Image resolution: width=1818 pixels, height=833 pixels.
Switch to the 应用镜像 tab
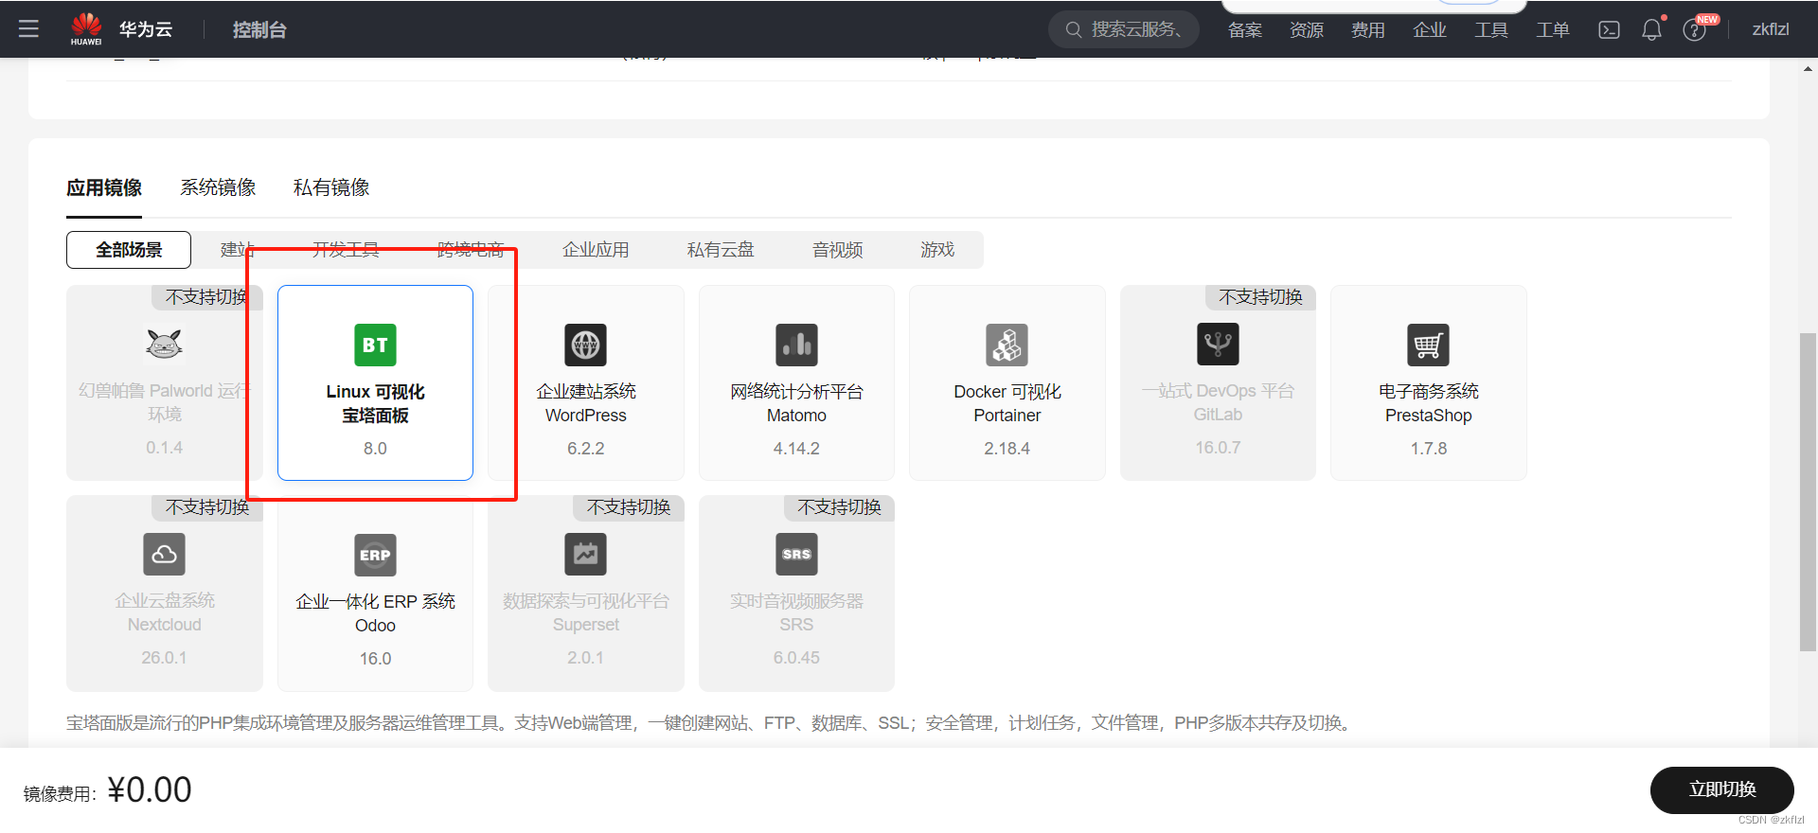[x=104, y=187]
